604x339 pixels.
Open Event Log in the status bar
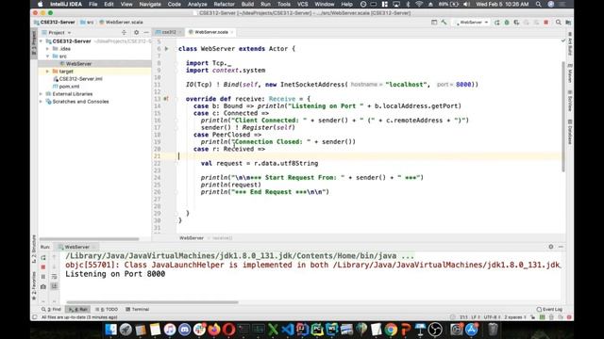549,310
